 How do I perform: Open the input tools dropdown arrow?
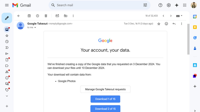182,16
